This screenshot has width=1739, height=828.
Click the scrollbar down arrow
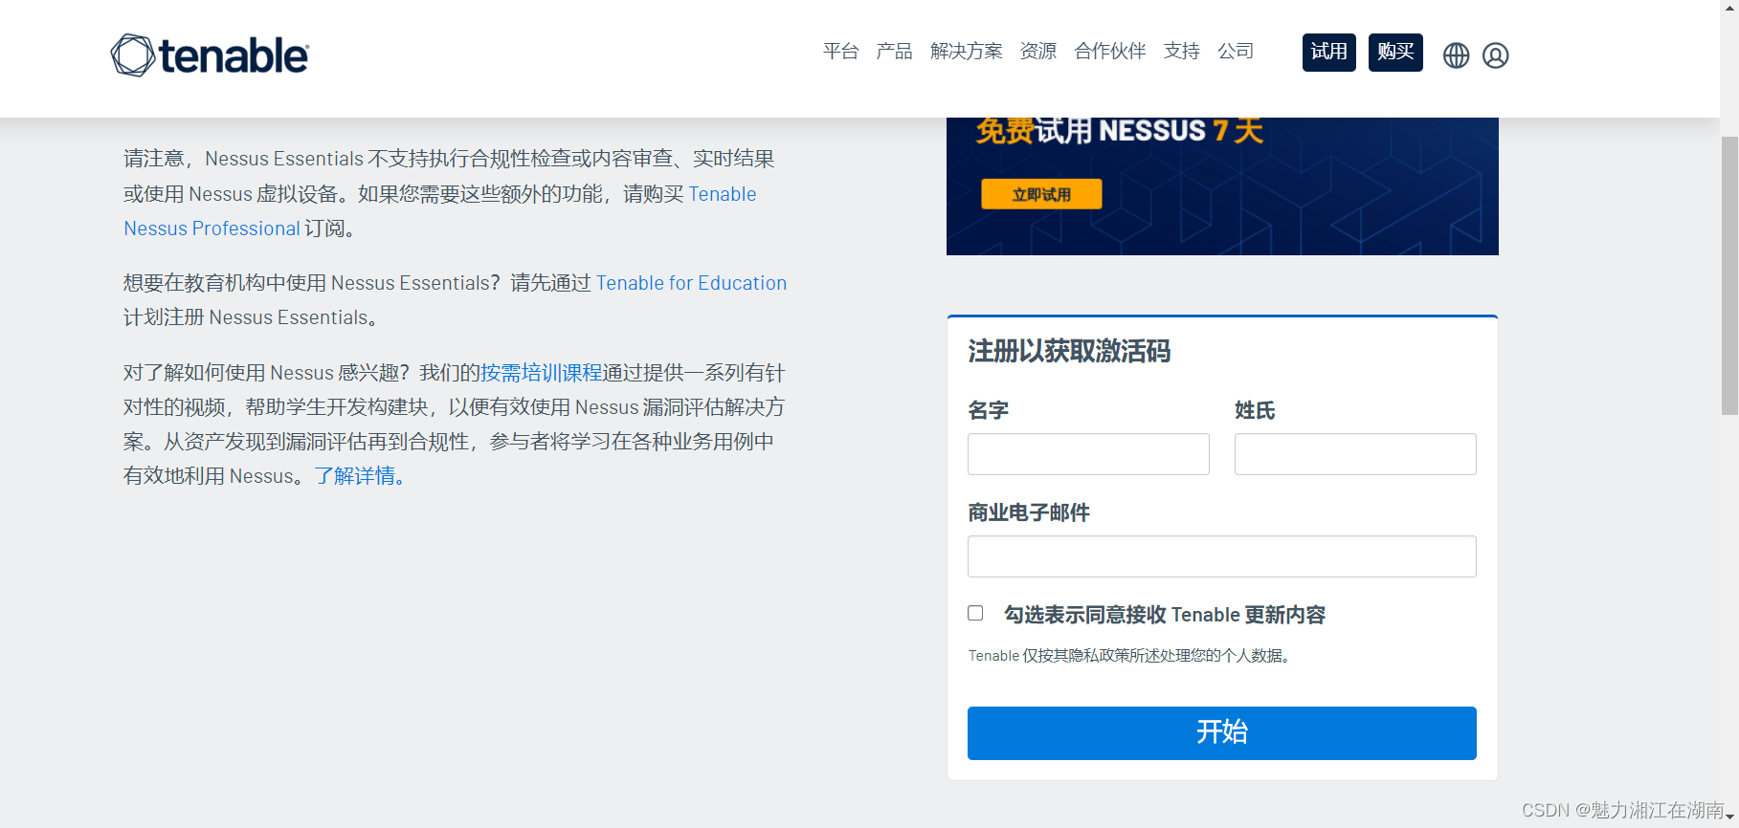tap(1729, 817)
